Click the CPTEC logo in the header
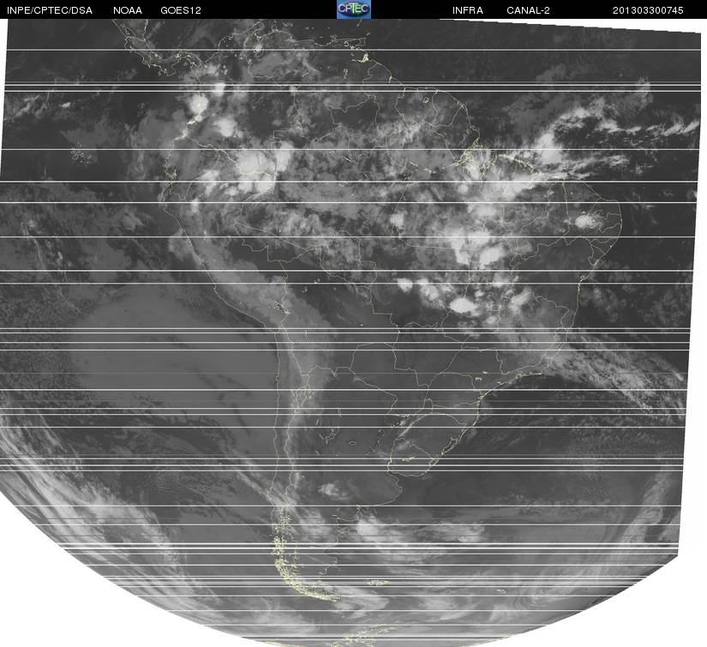This screenshot has height=647, width=707. click(x=354, y=9)
